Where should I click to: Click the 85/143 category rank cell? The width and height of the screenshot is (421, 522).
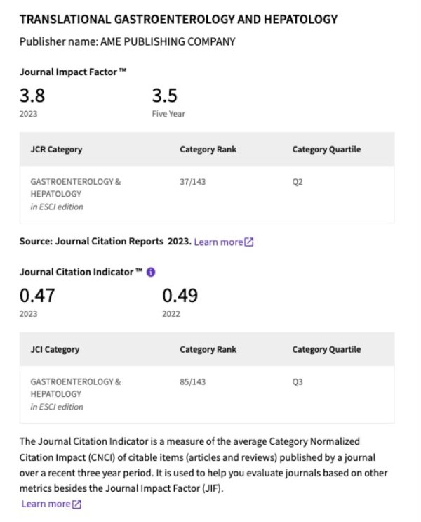(192, 382)
